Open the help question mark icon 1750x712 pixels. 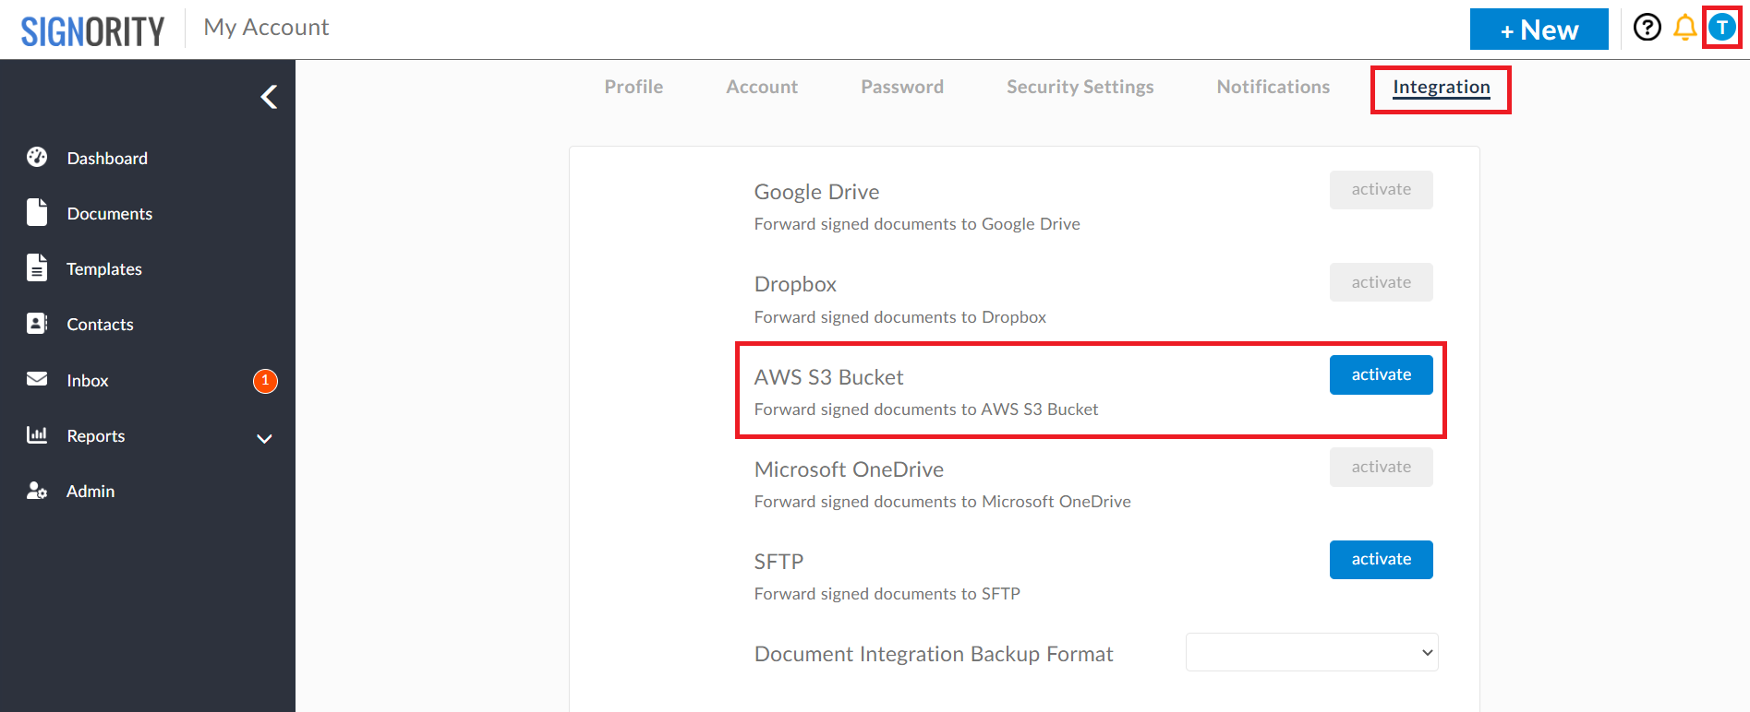tap(1647, 28)
